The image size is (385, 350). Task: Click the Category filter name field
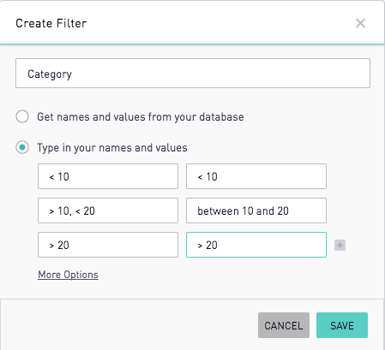coord(193,74)
